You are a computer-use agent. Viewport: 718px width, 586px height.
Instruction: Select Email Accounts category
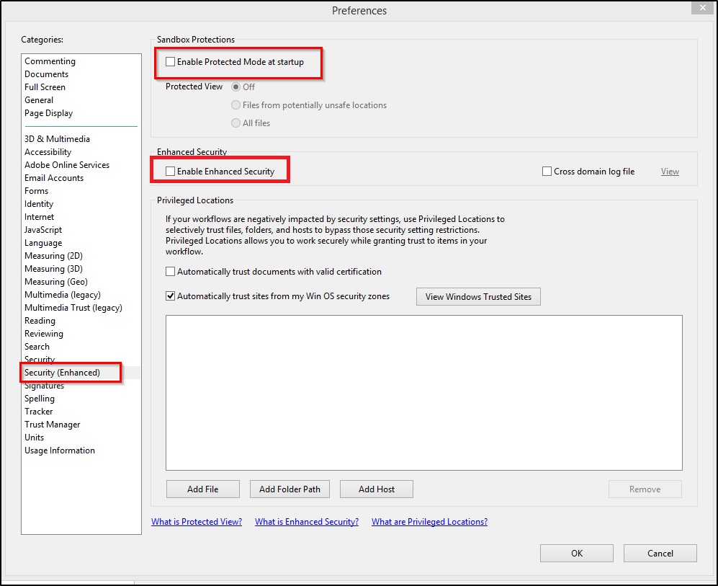point(54,178)
